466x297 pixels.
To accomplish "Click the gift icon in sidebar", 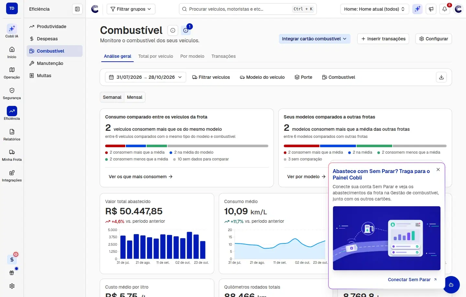I will tap(12, 273).
